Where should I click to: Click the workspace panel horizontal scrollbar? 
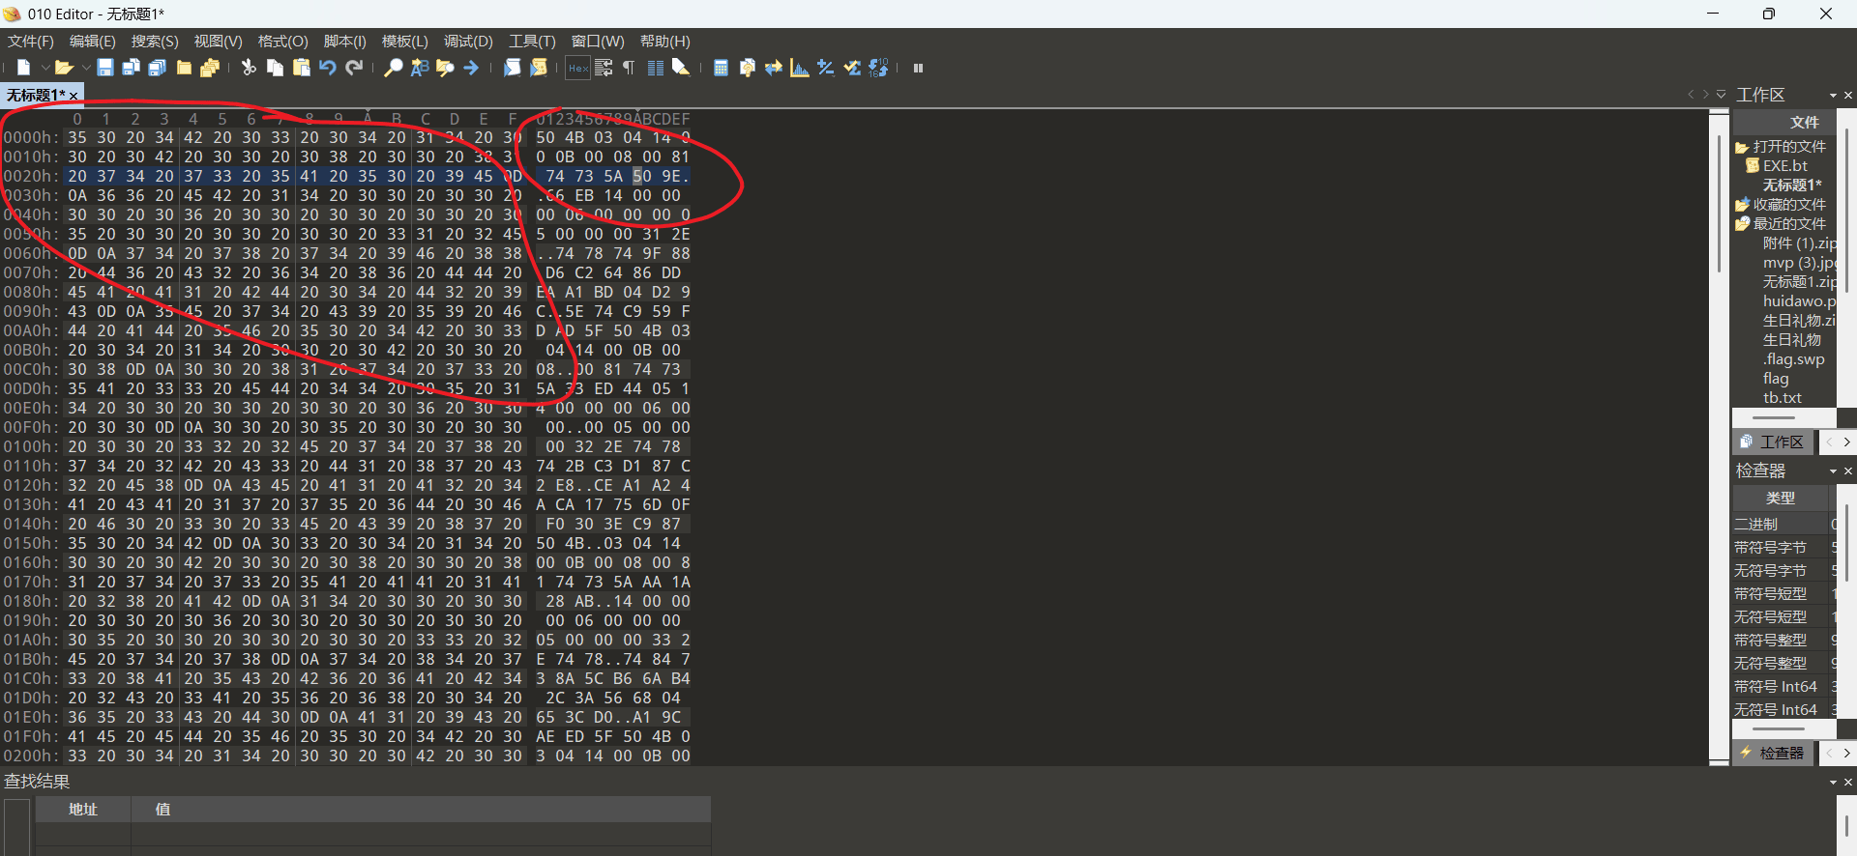(1774, 417)
